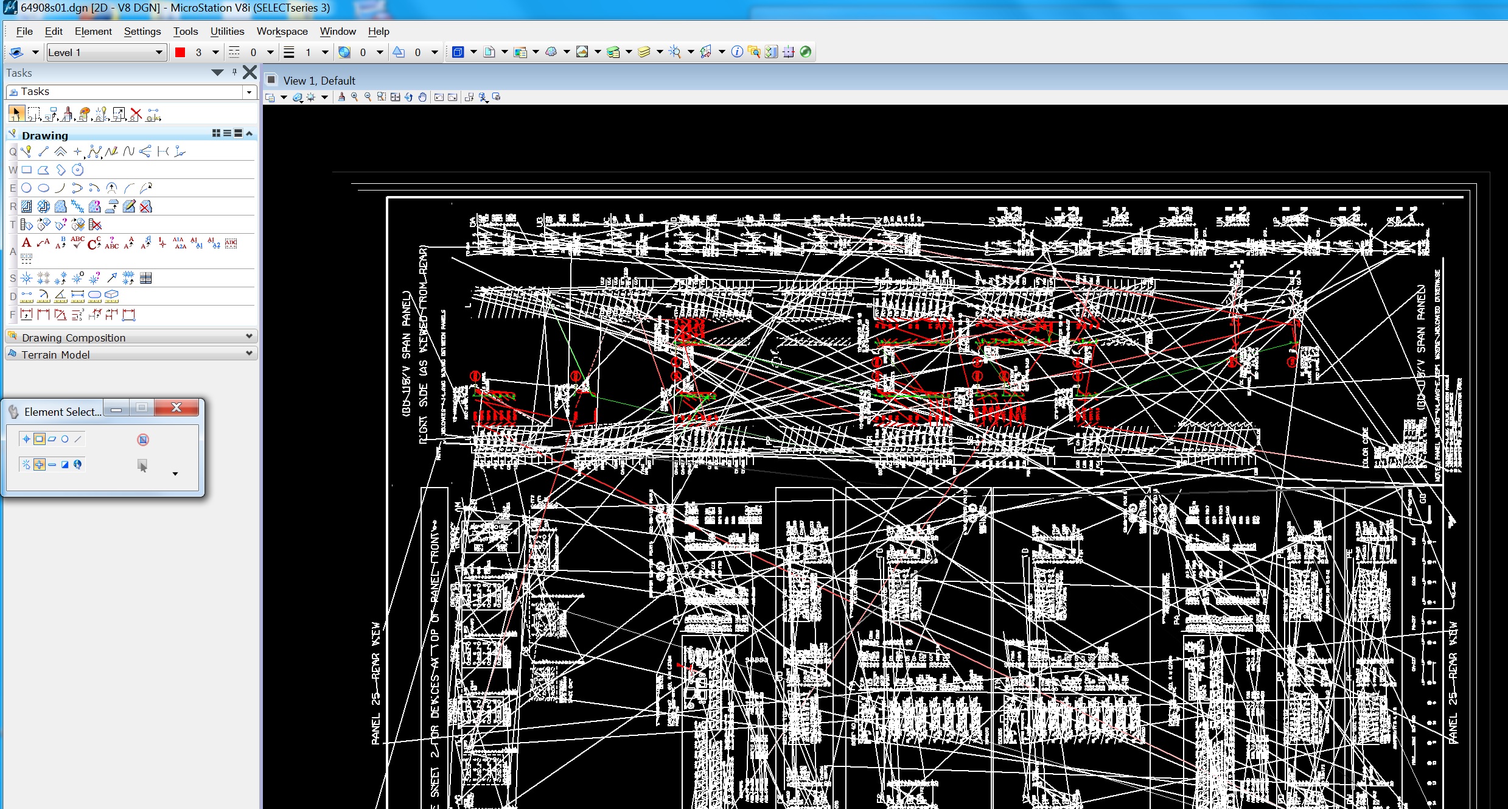Click the Update View button

coord(340,97)
